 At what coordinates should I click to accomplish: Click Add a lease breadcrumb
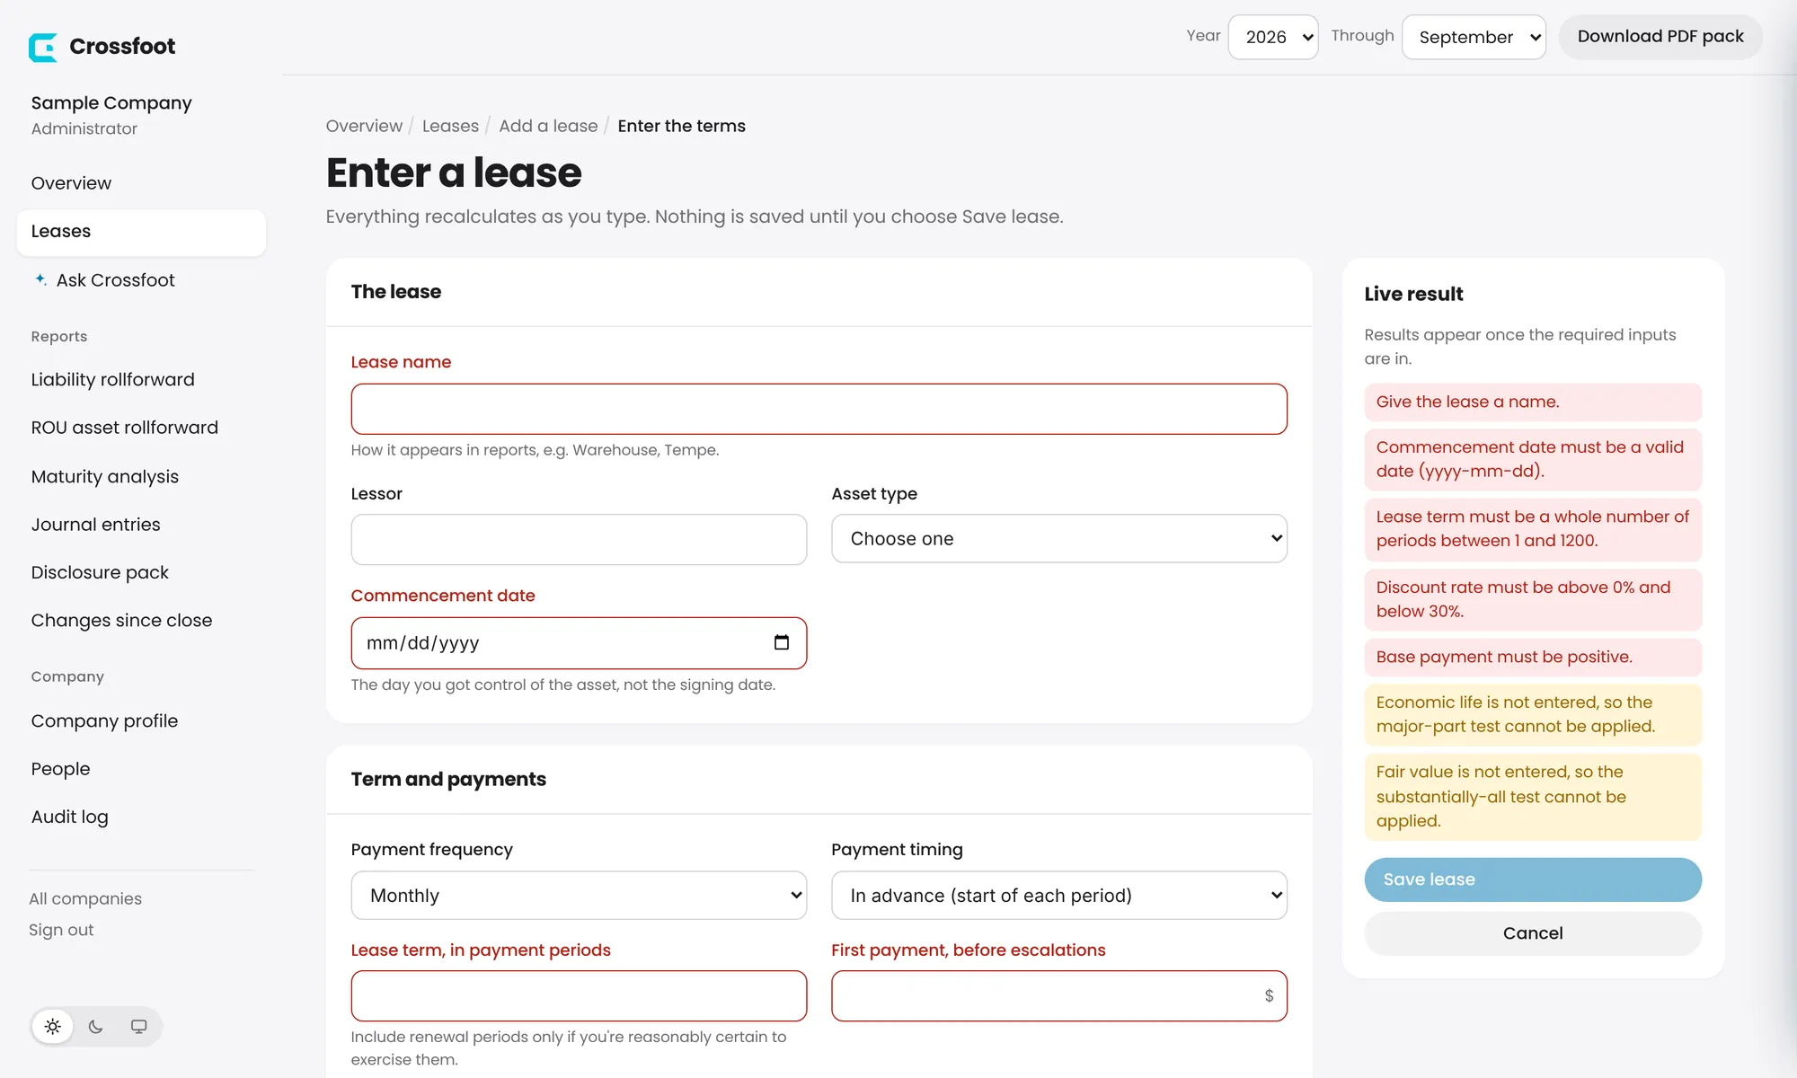point(548,126)
